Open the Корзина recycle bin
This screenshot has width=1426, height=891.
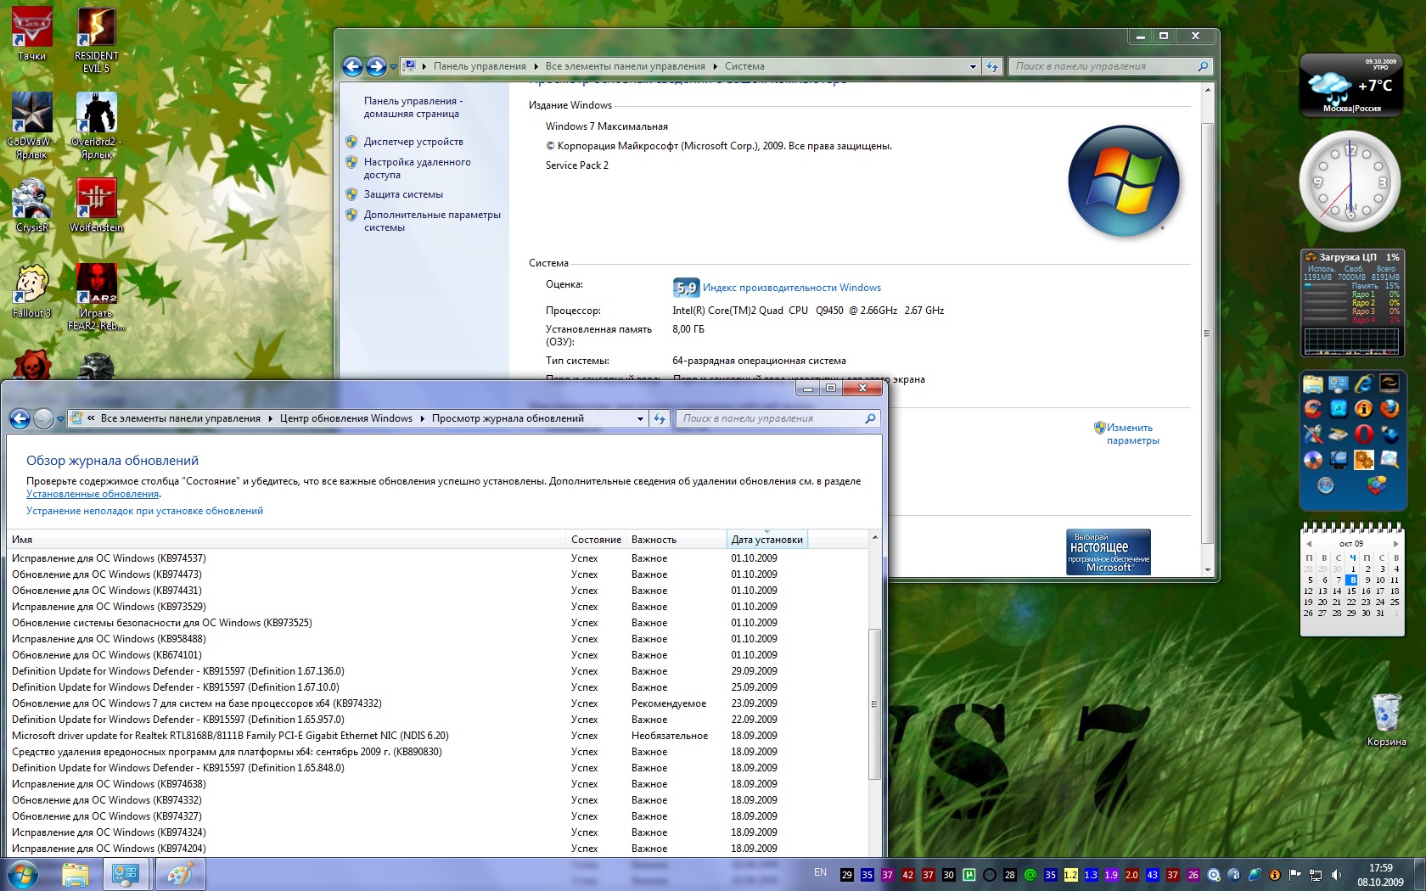tap(1386, 720)
